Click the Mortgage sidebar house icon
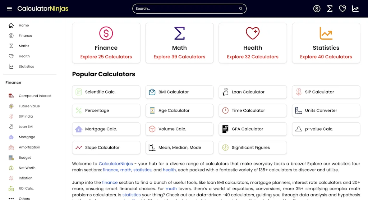Image resolution: width=368 pixels, height=200 pixels. (x=11, y=137)
